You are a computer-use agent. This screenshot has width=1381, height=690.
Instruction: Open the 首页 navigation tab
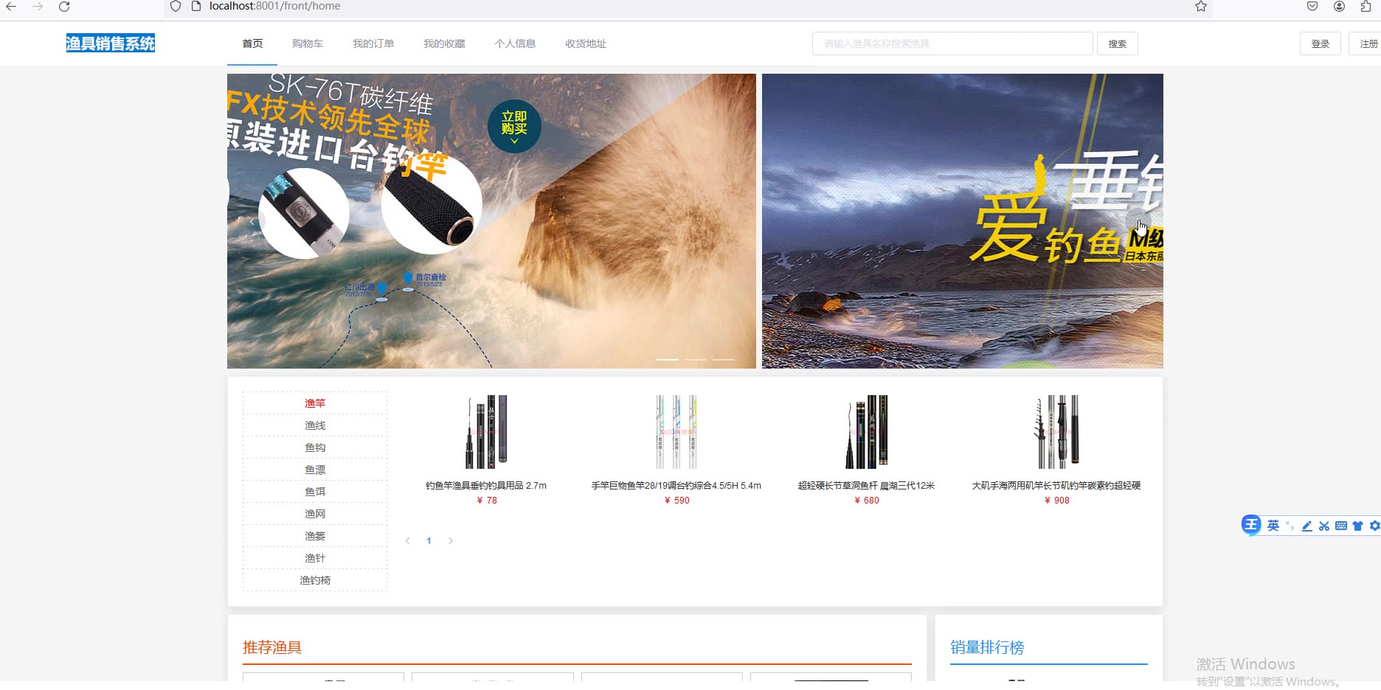252,43
